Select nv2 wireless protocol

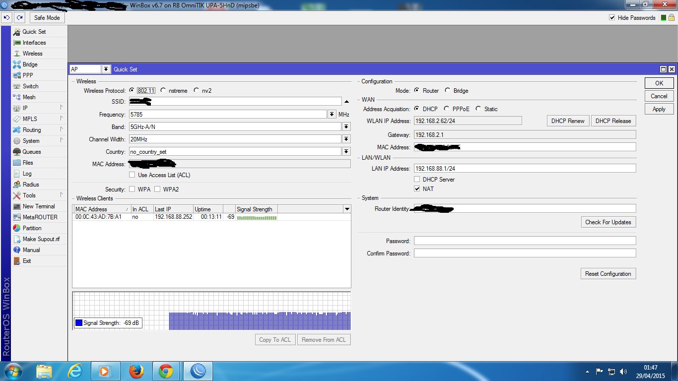point(197,91)
